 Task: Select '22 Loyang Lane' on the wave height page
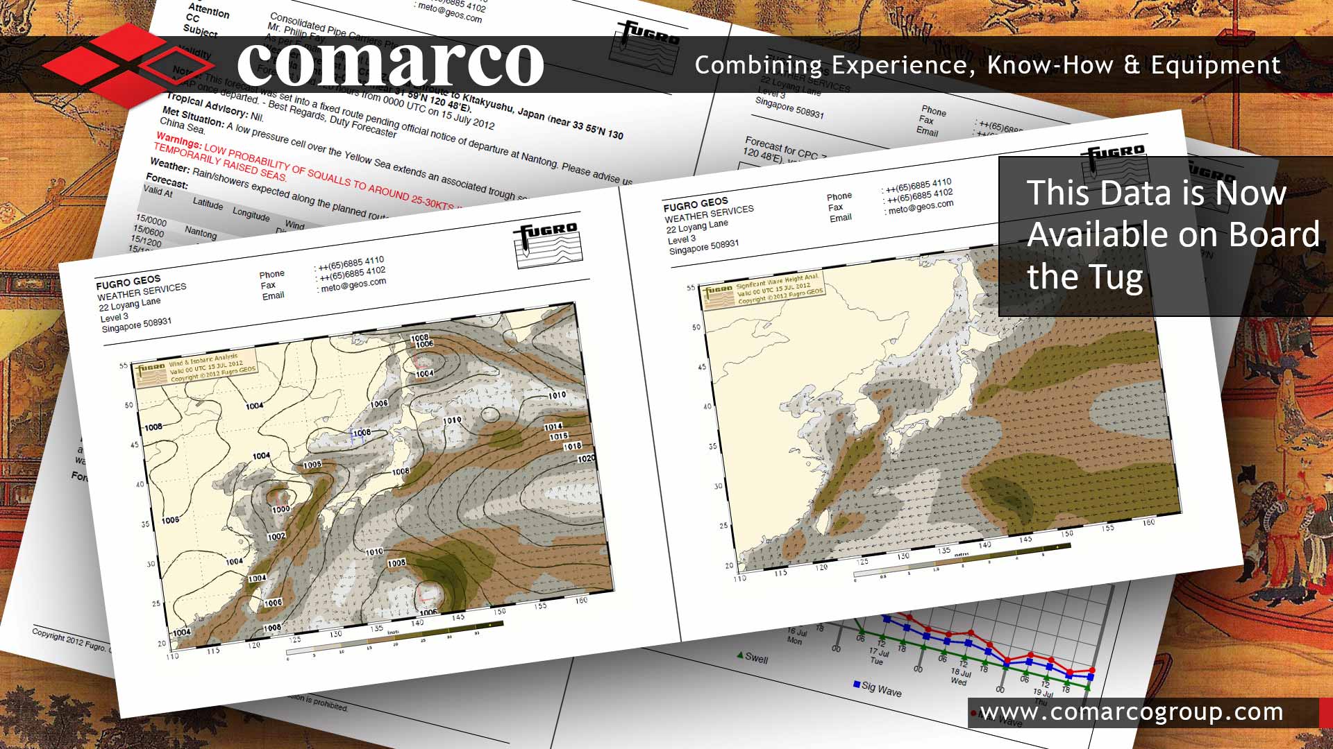pyautogui.click(x=697, y=226)
